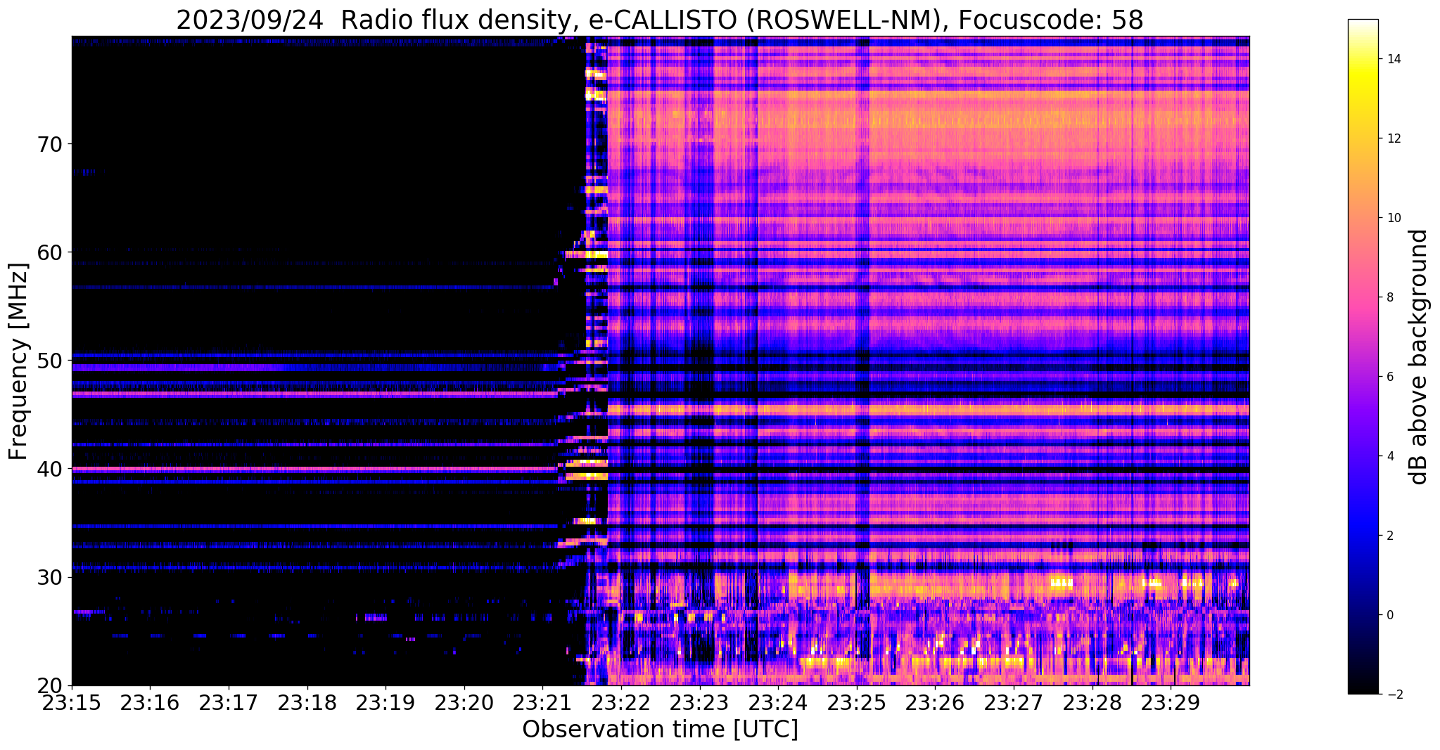Click the 23:24 time tick label
Screen dimensions: 1440x750
(779, 704)
